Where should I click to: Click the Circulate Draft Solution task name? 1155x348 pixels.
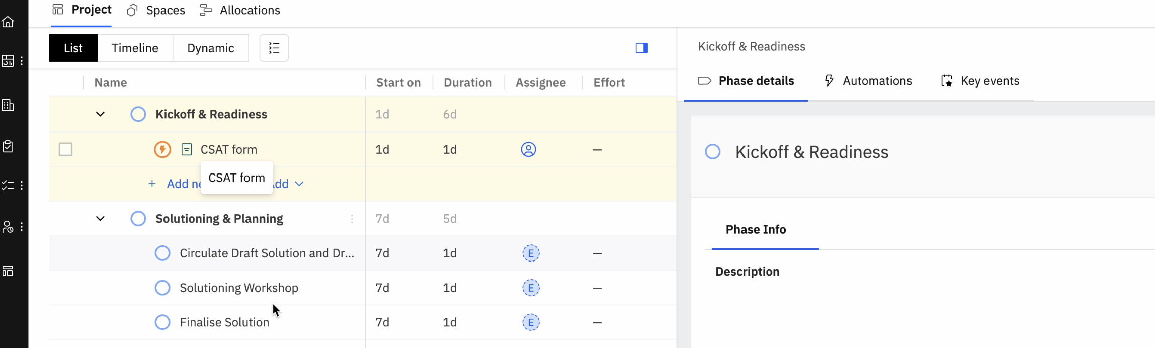point(267,253)
